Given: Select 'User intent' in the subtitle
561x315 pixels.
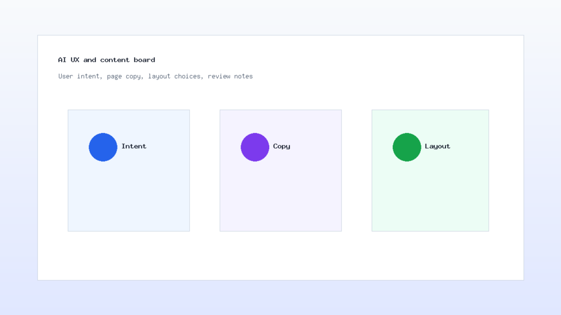Looking at the screenshot, I should 80,76.
